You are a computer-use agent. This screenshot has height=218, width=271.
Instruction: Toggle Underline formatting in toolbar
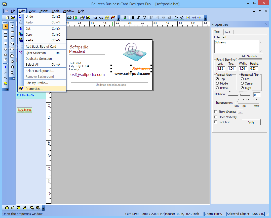[x=144, y=17]
